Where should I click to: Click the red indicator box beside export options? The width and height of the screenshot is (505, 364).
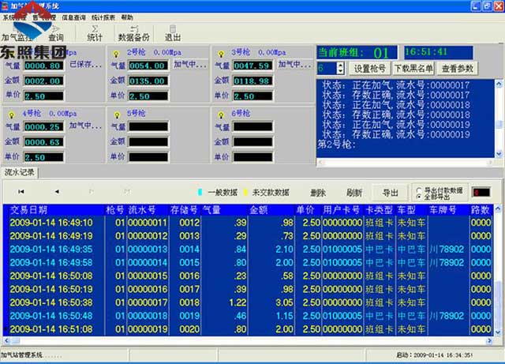(x=481, y=193)
